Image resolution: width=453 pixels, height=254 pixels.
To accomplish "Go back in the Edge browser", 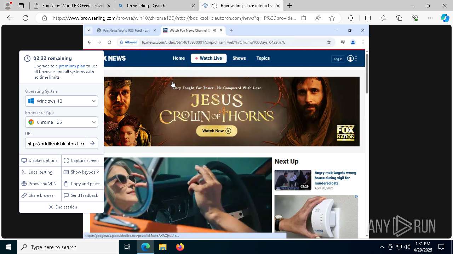I will coord(10,18).
